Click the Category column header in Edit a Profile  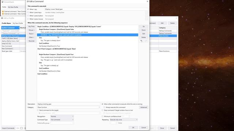[167, 28]
